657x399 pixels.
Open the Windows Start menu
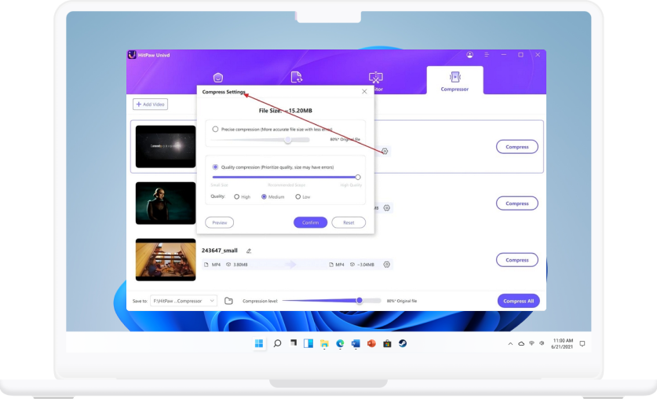(x=259, y=344)
